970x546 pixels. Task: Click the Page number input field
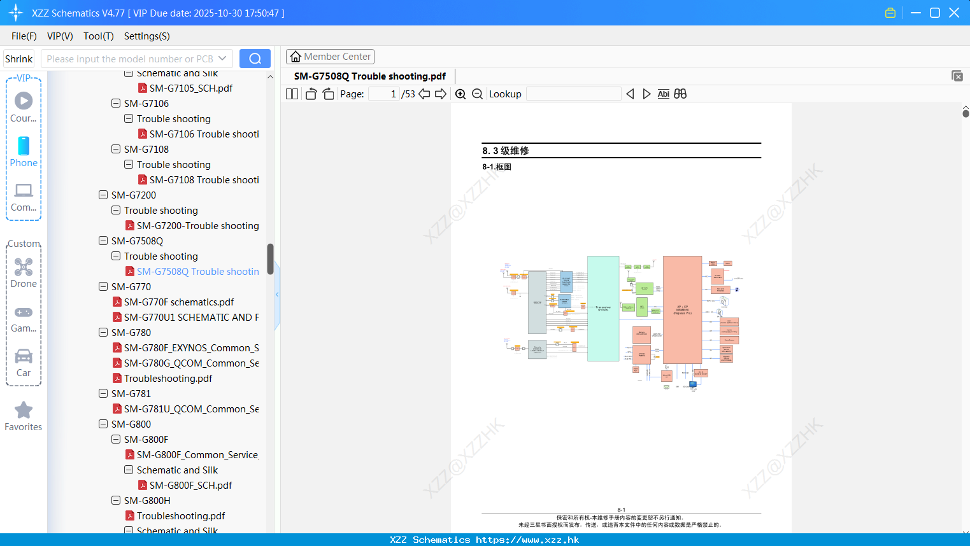click(x=384, y=94)
